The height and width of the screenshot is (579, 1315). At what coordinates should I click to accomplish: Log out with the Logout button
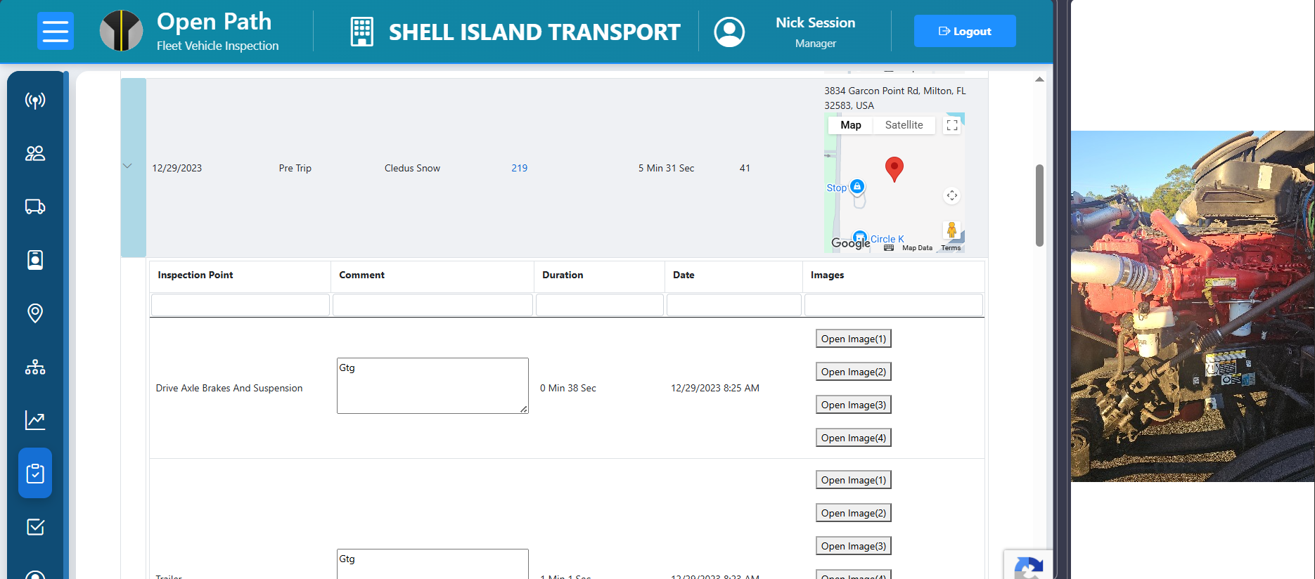pyautogui.click(x=965, y=31)
